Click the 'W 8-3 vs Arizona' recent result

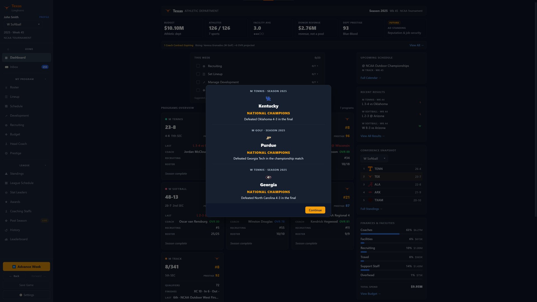pyautogui.click(x=373, y=128)
